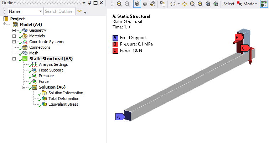Screen dimensions: 269x143
Task: Select Force in the outline tree
Action: [x=43, y=81]
